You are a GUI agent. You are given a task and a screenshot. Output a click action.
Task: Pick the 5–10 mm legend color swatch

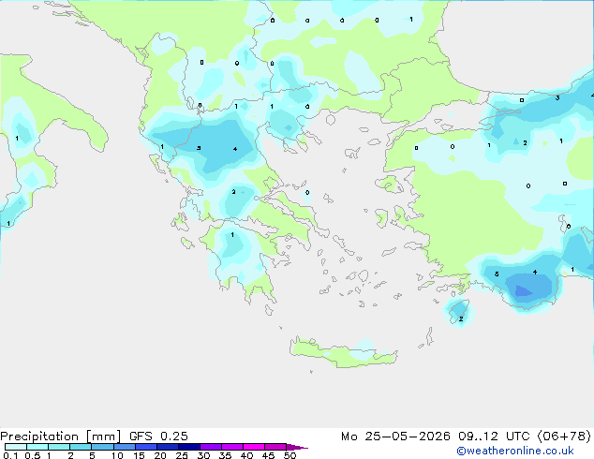click(102, 447)
